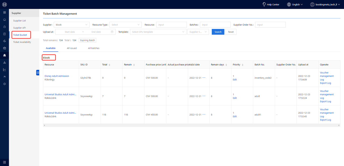344x166 pixels.
Task: Click the dashboard grid icon in sidebar
Action: click(x=4, y=12)
